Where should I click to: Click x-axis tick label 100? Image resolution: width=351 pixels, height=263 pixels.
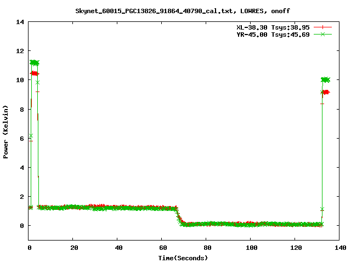tap(252, 248)
